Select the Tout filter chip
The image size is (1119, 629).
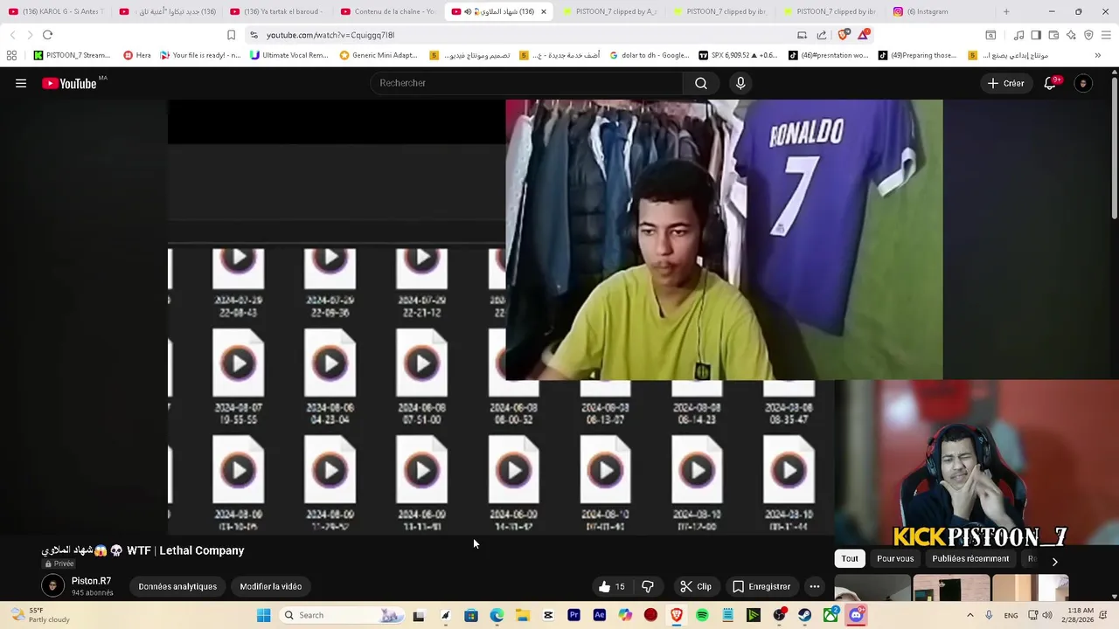pos(850,559)
